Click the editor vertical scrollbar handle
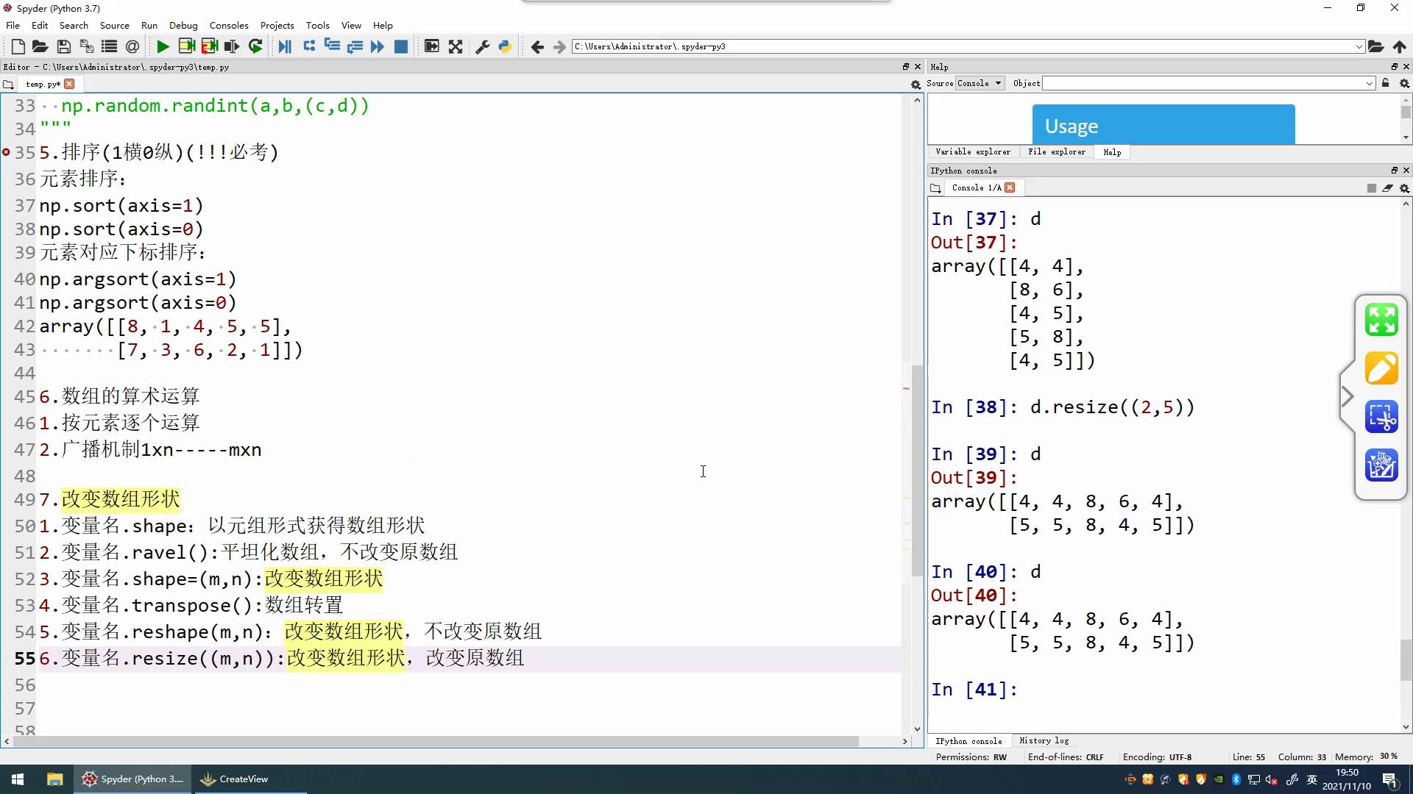The image size is (1413, 794). (916, 471)
